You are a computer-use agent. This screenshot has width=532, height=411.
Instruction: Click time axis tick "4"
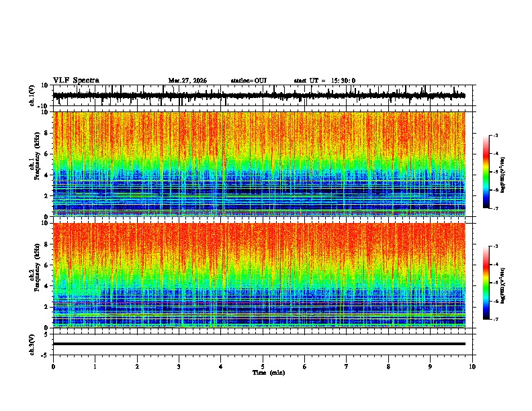[221, 367]
